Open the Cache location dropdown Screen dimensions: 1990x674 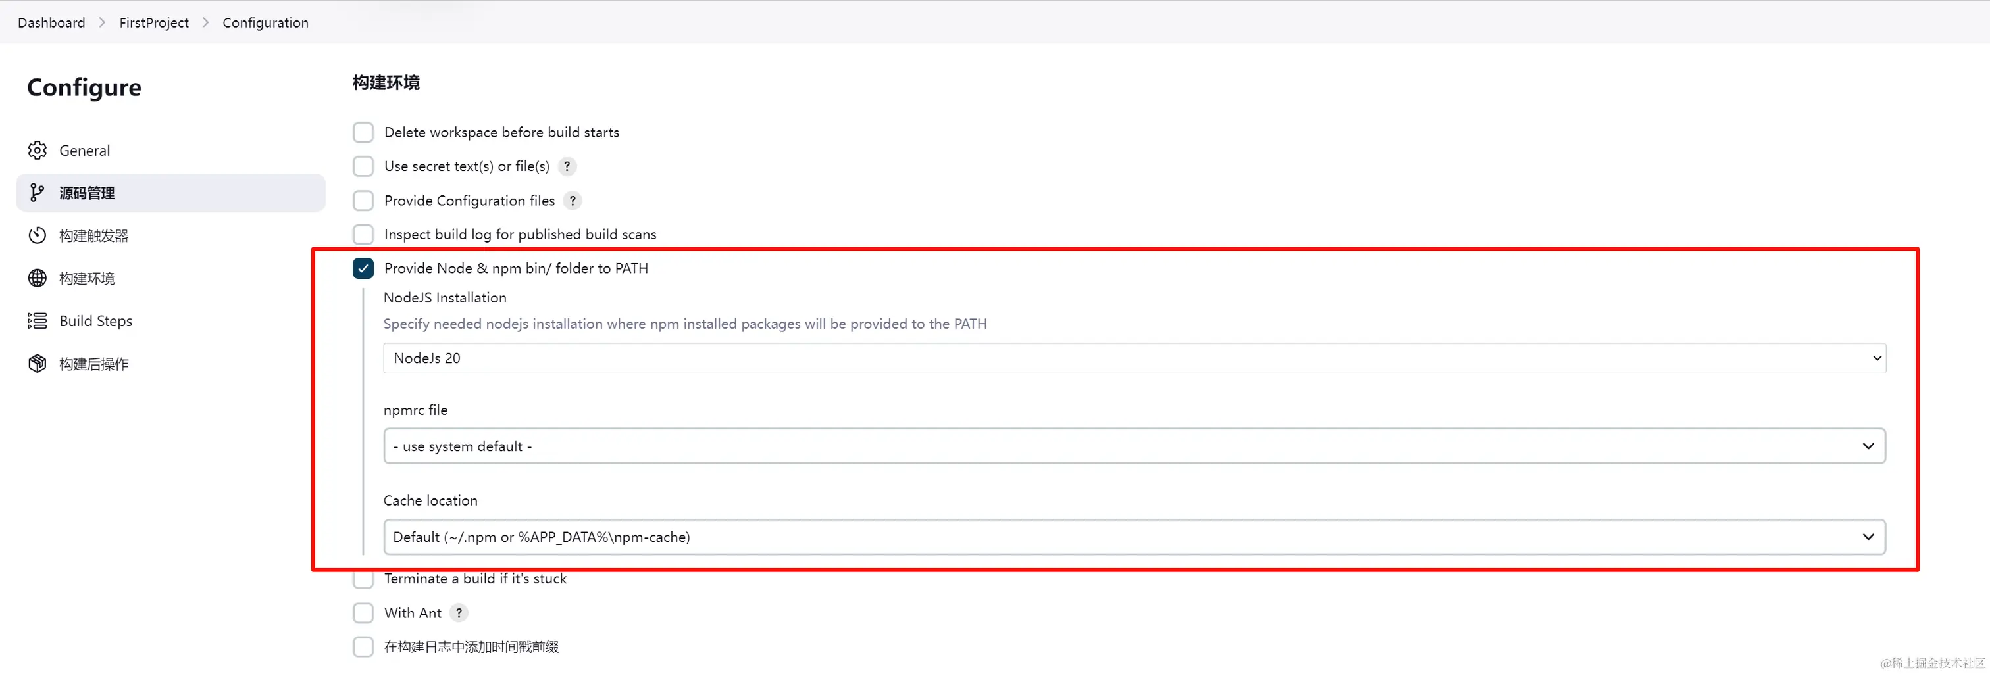[1134, 537]
